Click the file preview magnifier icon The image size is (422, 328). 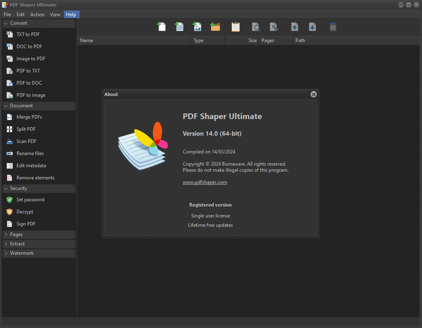pyautogui.click(x=256, y=27)
